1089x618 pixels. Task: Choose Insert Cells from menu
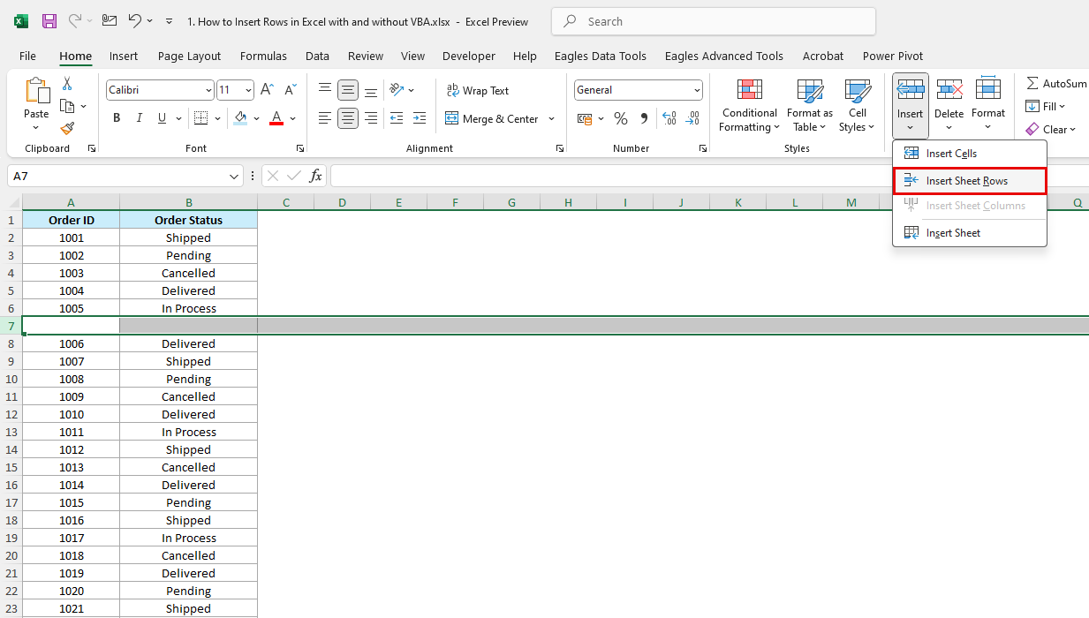[x=969, y=154]
